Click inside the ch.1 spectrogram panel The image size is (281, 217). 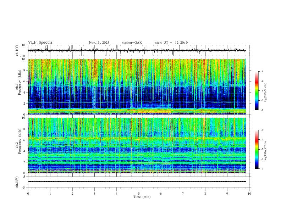(137, 87)
